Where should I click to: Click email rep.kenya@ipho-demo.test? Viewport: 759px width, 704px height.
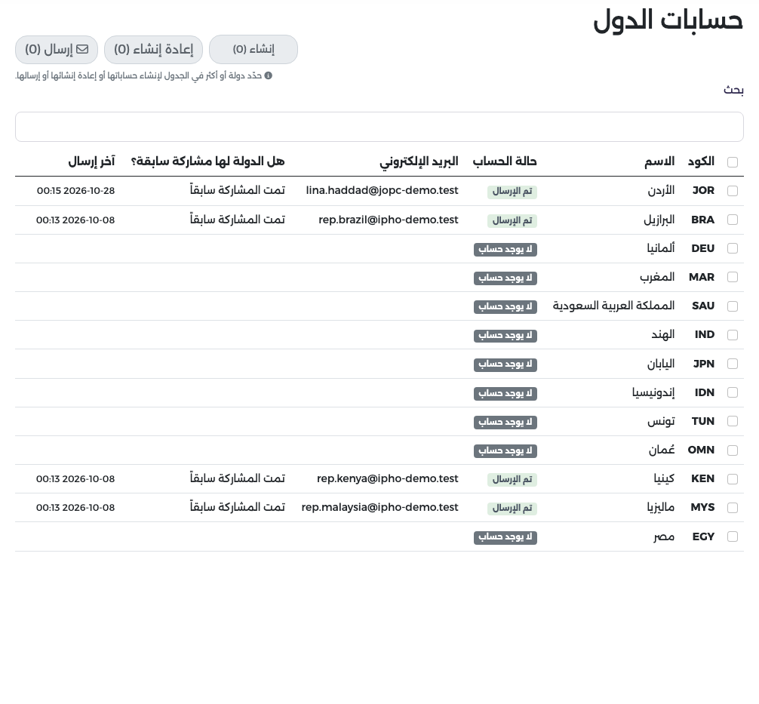(x=387, y=478)
